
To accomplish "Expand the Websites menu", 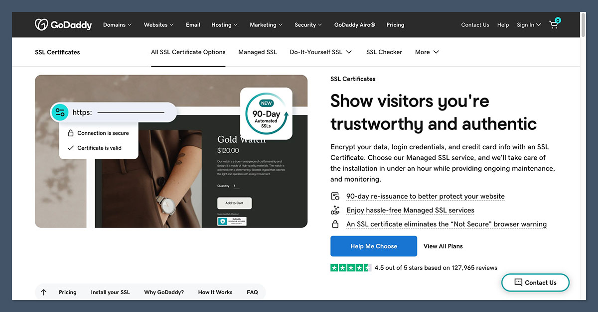I will tap(158, 24).
